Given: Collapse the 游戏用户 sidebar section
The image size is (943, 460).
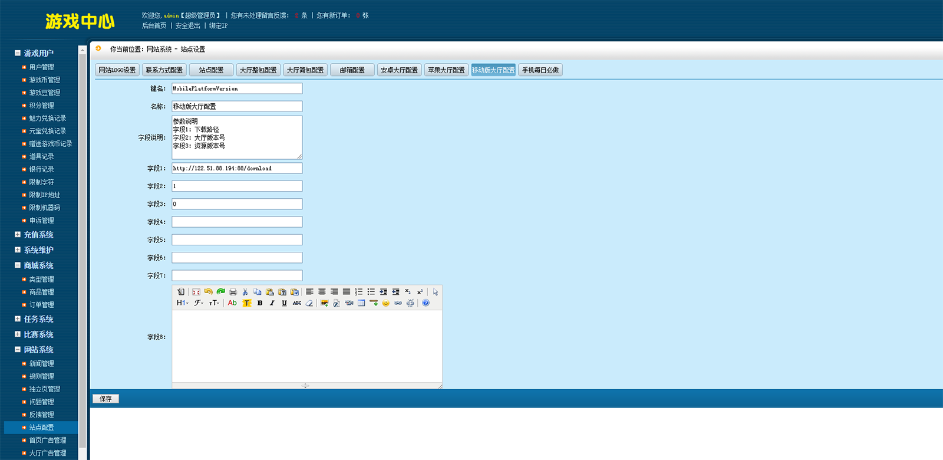Looking at the screenshot, I should click(18, 53).
